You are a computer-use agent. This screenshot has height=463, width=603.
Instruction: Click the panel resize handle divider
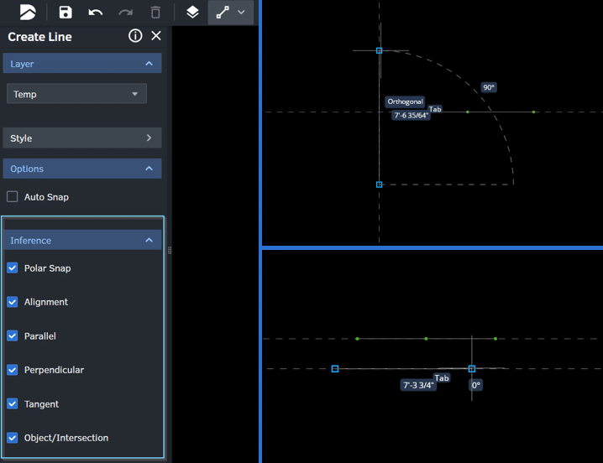tap(170, 250)
